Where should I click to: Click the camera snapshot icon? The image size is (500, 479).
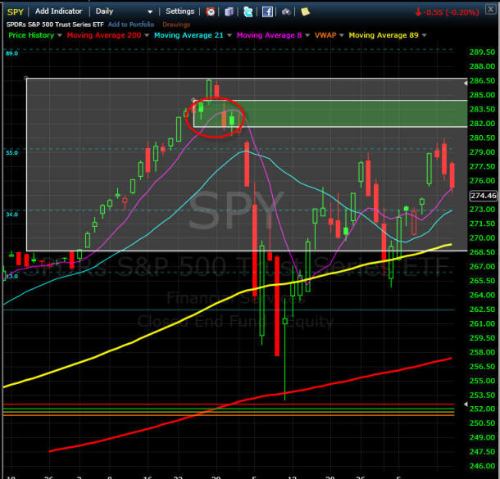click(x=285, y=11)
